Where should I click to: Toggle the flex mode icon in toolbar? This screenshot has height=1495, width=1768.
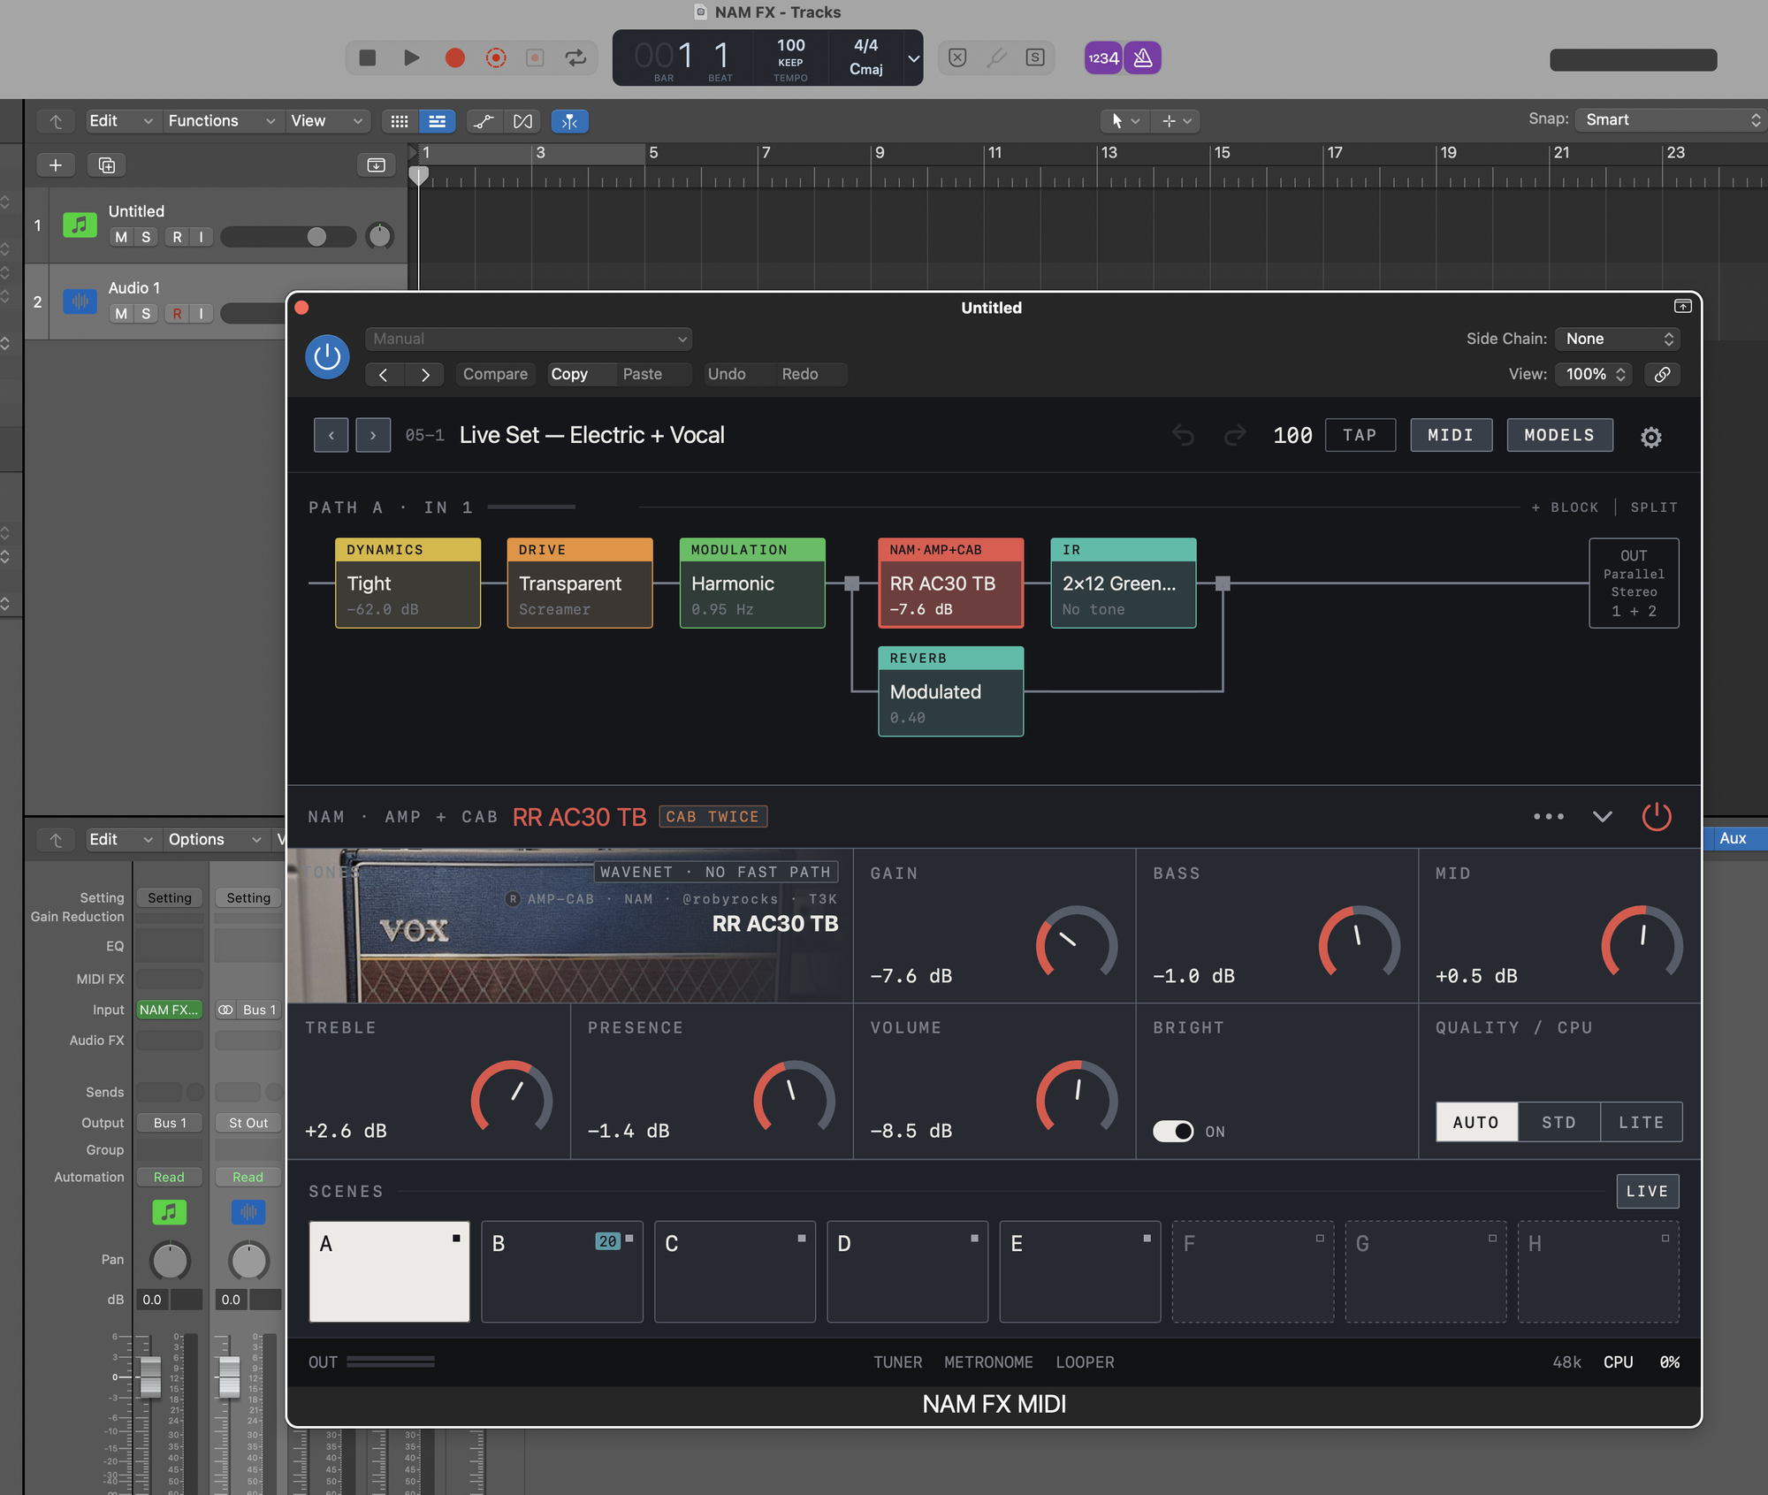click(522, 121)
